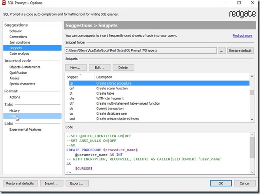This screenshot has height=194, width=260.
Task: Go to Objects & statements page
Action: [25, 67]
